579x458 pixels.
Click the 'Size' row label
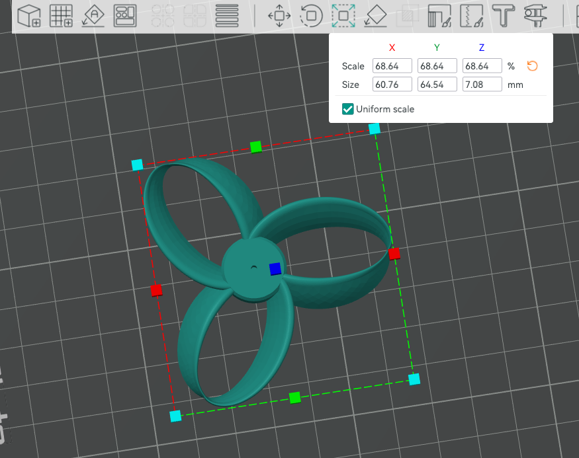click(351, 85)
